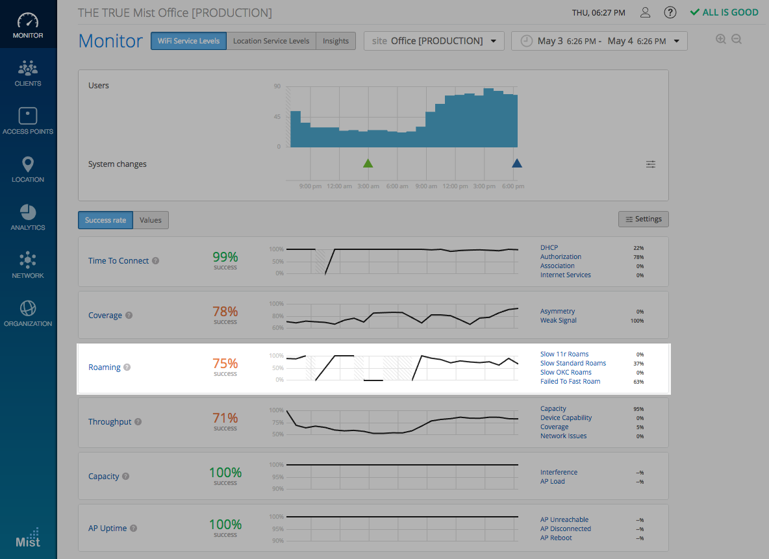Viewport: 769px width, 559px height.
Task: Open Network in sidebar
Action: coord(28,265)
